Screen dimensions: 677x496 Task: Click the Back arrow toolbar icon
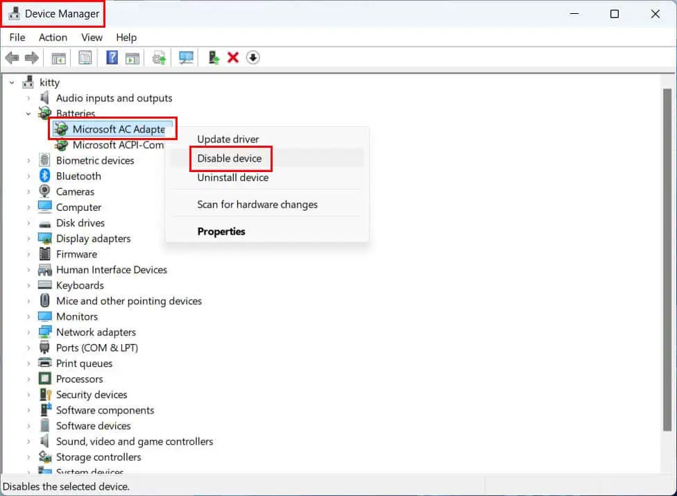point(12,58)
